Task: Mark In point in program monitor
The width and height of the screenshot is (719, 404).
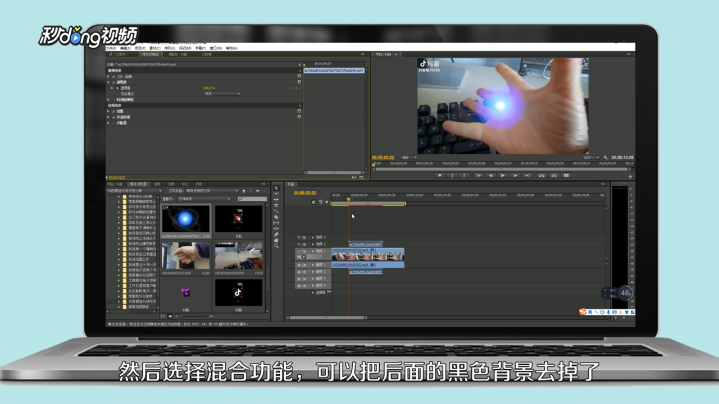Action: coord(452,176)
